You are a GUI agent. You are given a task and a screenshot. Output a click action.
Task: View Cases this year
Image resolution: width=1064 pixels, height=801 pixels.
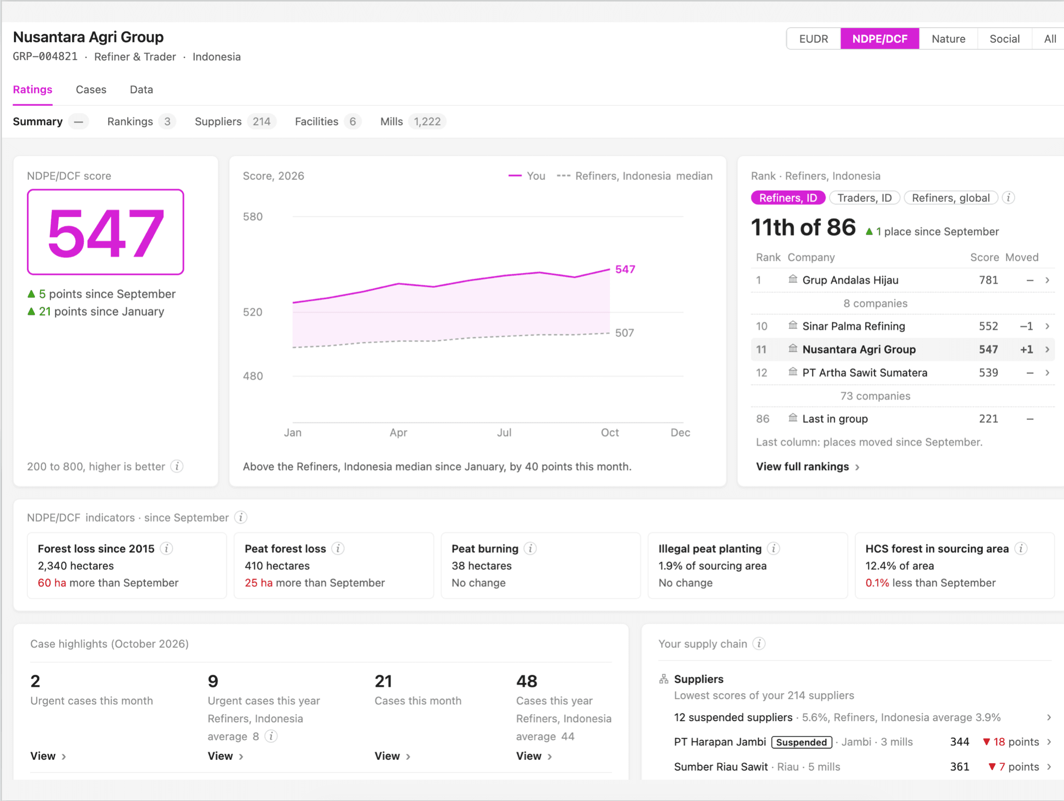click(534, 756)
